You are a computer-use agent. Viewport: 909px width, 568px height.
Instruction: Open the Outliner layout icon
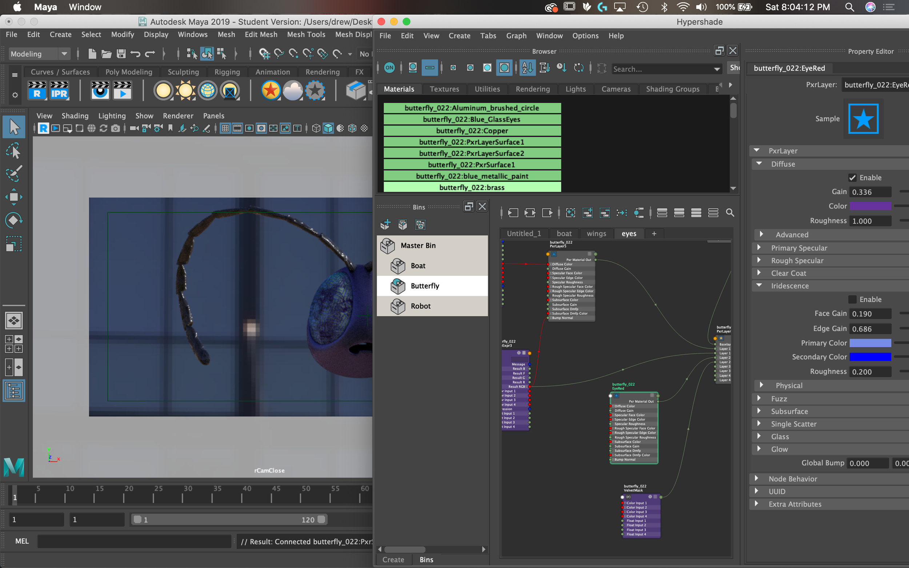coord(14,391)
